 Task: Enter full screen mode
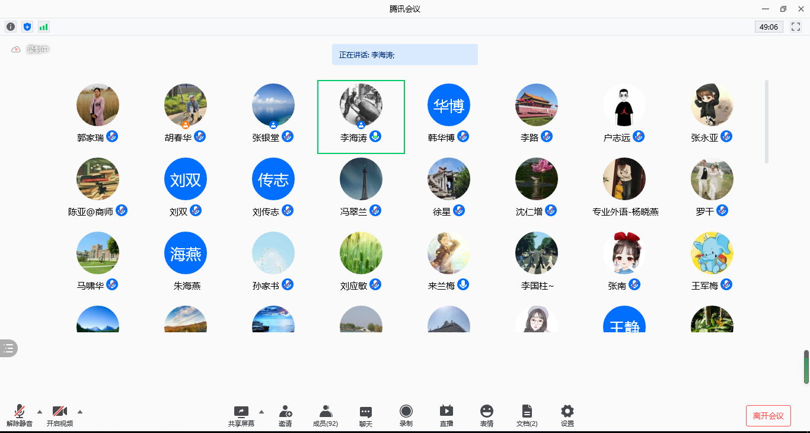[x=796, y=27]
